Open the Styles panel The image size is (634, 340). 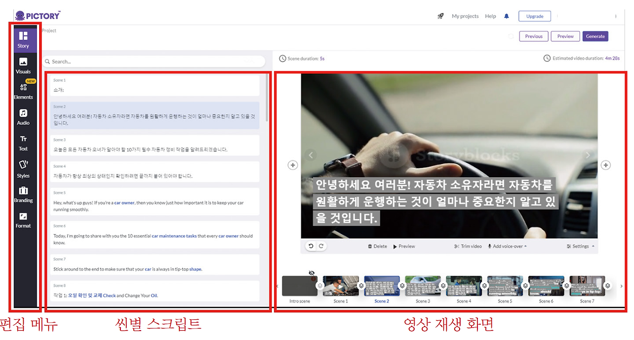(x=23, y=169)
